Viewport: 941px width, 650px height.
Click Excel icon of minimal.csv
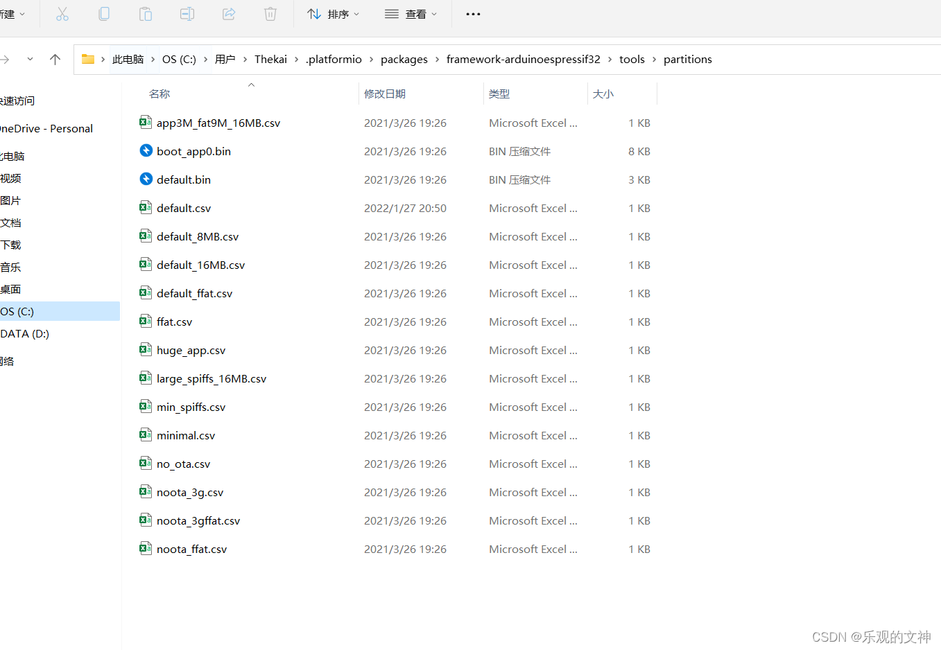tap(146, 435)
